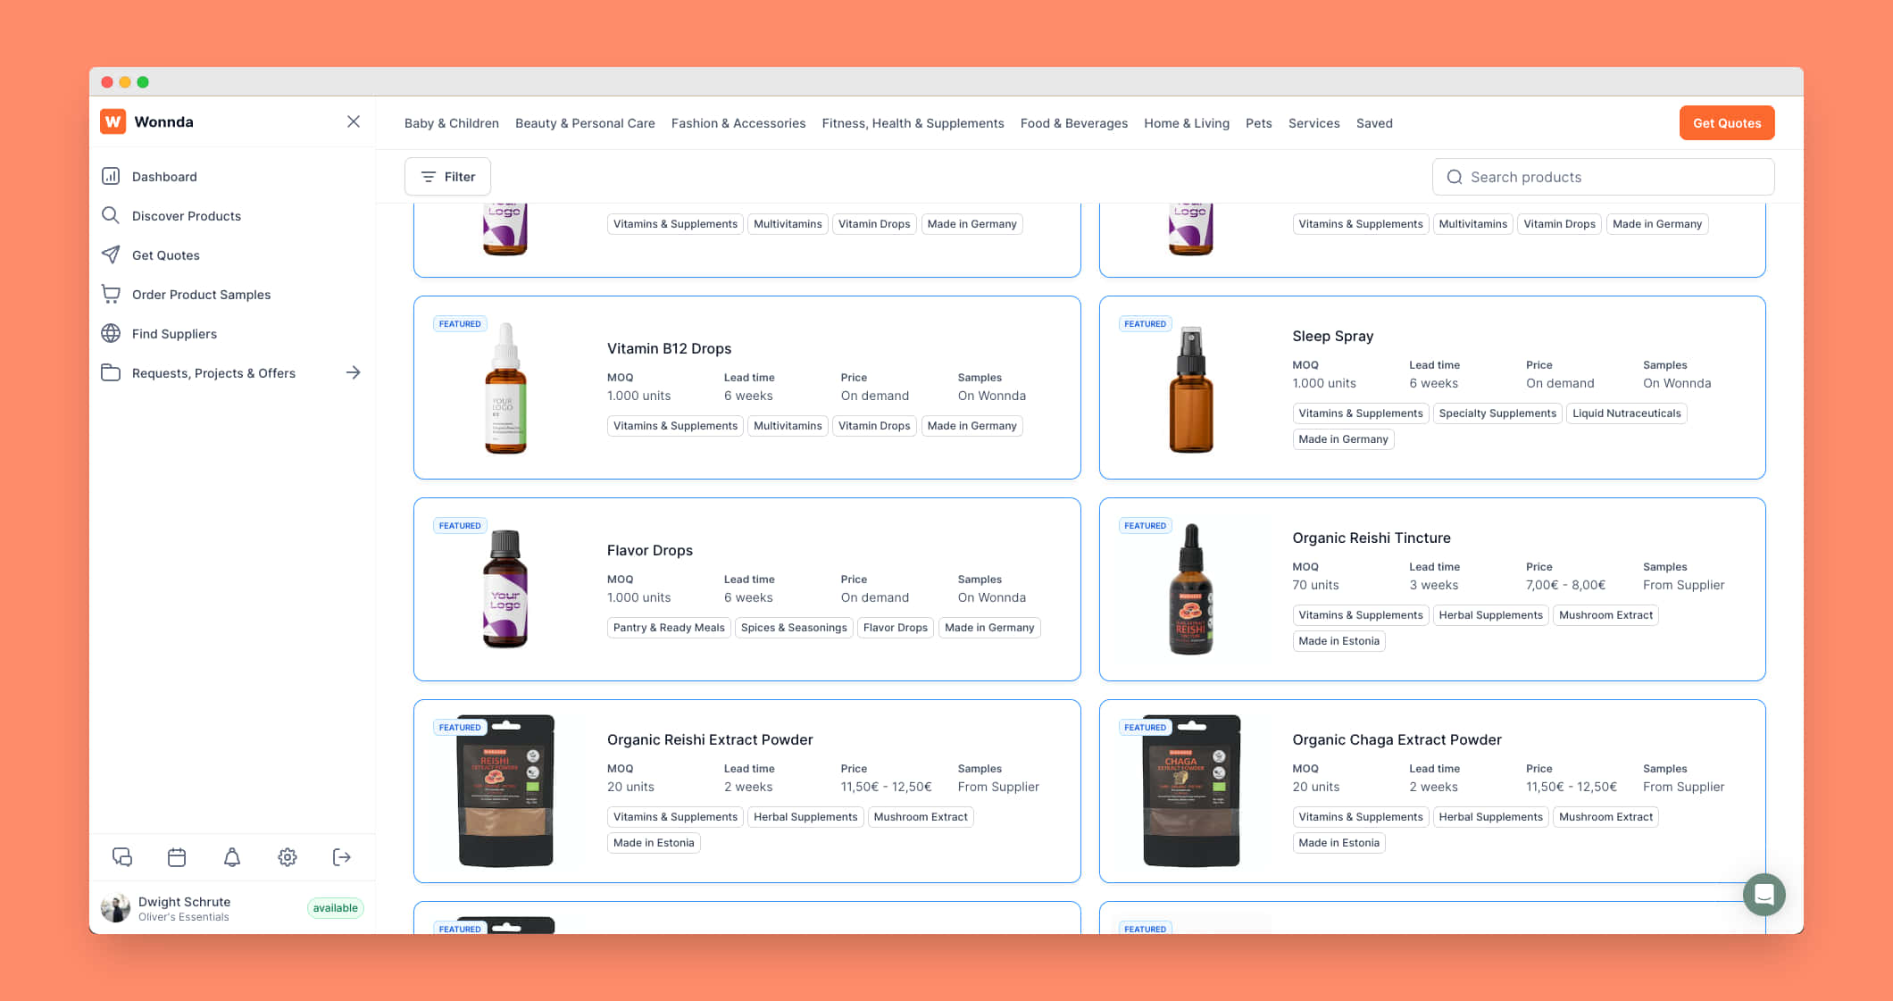Viewport: 1893px width, 1001px height.
Task: Click Made in Estonia on Reishi Tincture
Action: click(1338, 641)
